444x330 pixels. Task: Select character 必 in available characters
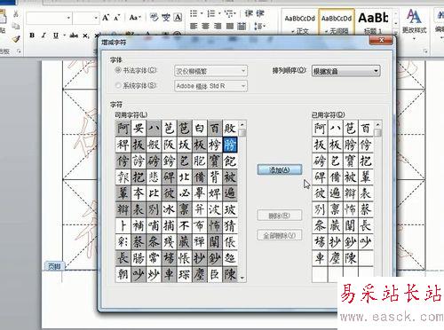coord(184,193)
